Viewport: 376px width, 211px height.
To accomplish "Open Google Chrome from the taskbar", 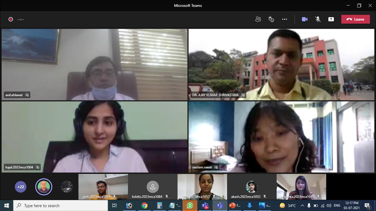I will tap(144, 205).
